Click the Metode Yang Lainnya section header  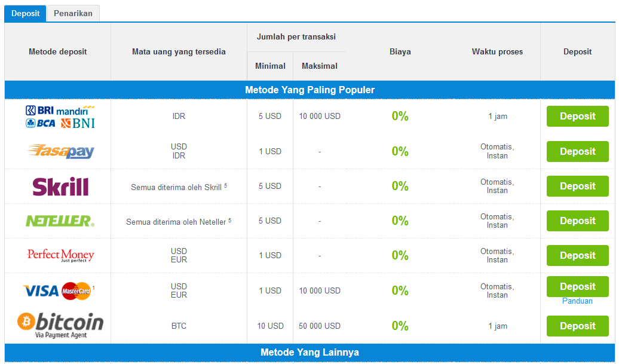pyautogui.click(x=310, y=352)
